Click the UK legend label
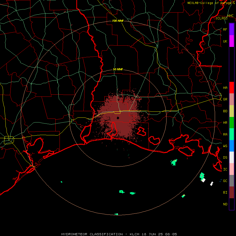Image resolution: width=236 pixels, height=236 pixels. pyautogui.click(x=225, y=41)
